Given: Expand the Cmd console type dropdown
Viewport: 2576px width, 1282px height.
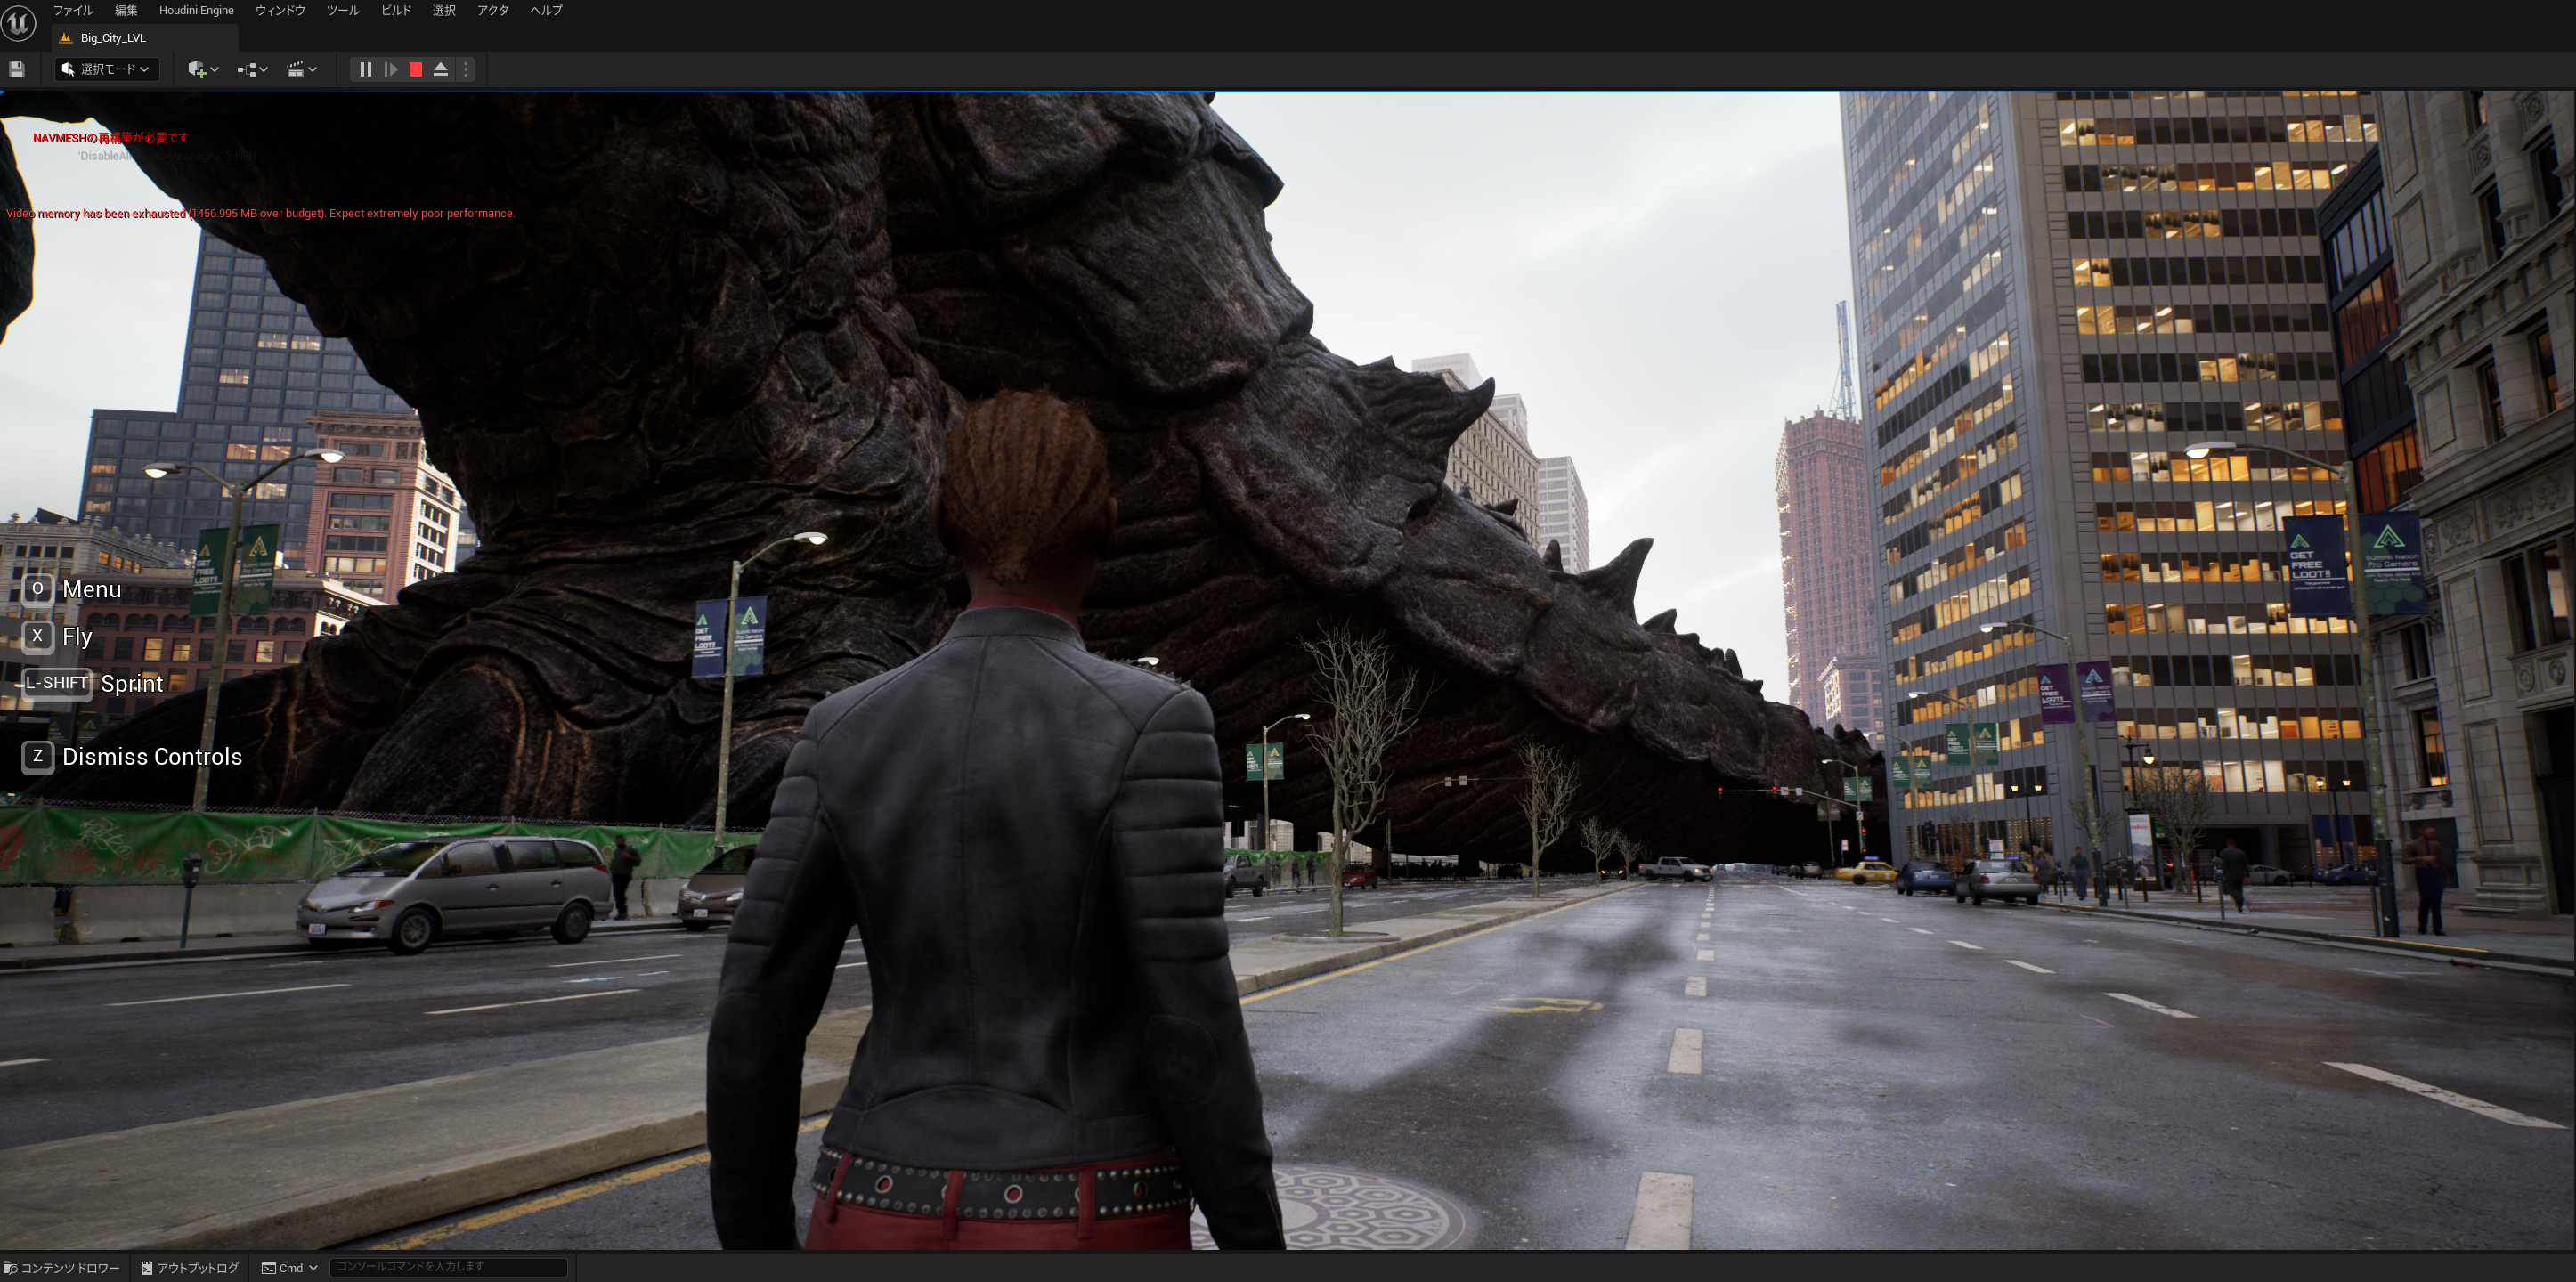Looking at the screenshot, I should click(290, 1268).
